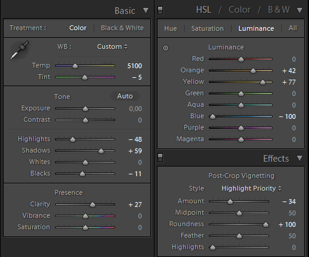This screenshot has height=257, width=309.
Task: Select the White Balance eyedropper tool
Action: coord(19,50)
